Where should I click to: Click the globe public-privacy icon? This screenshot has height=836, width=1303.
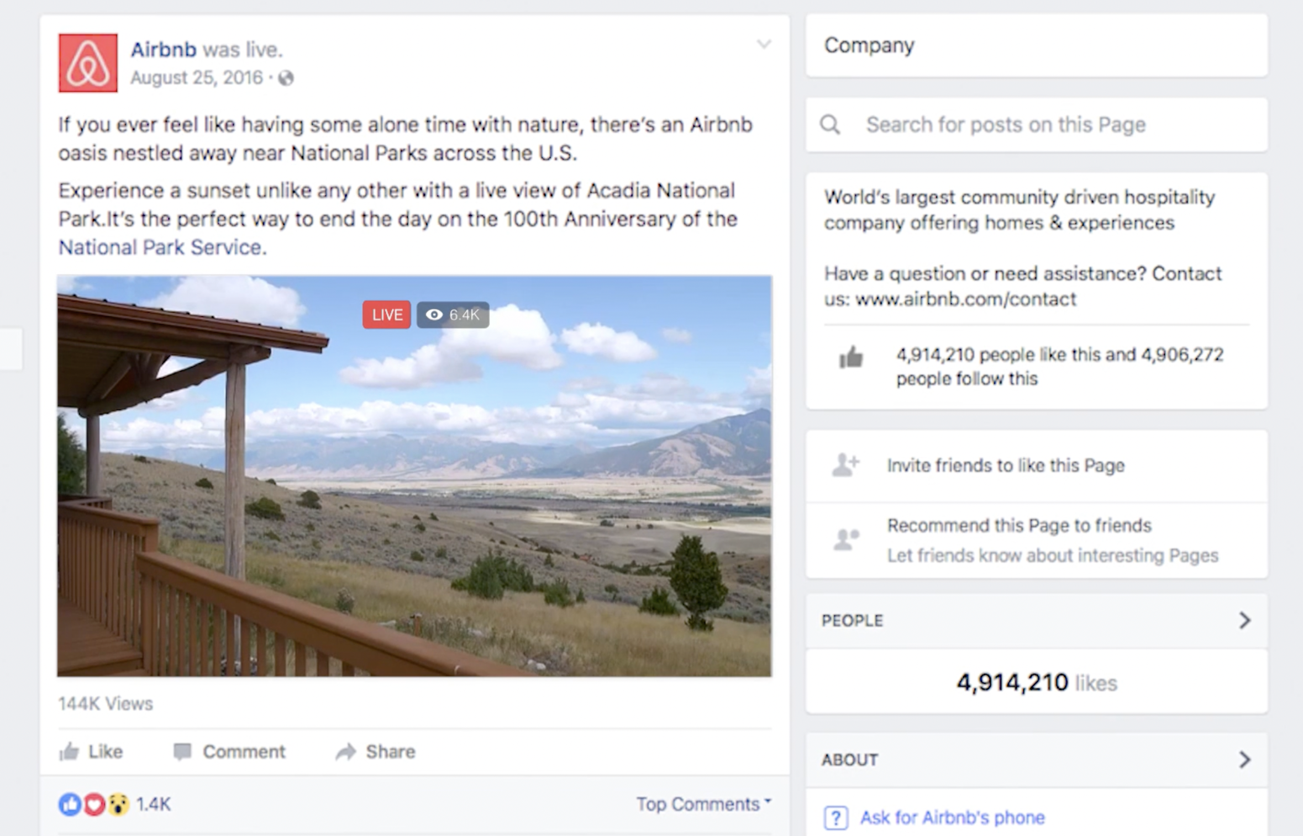click(x=286, y=78)
